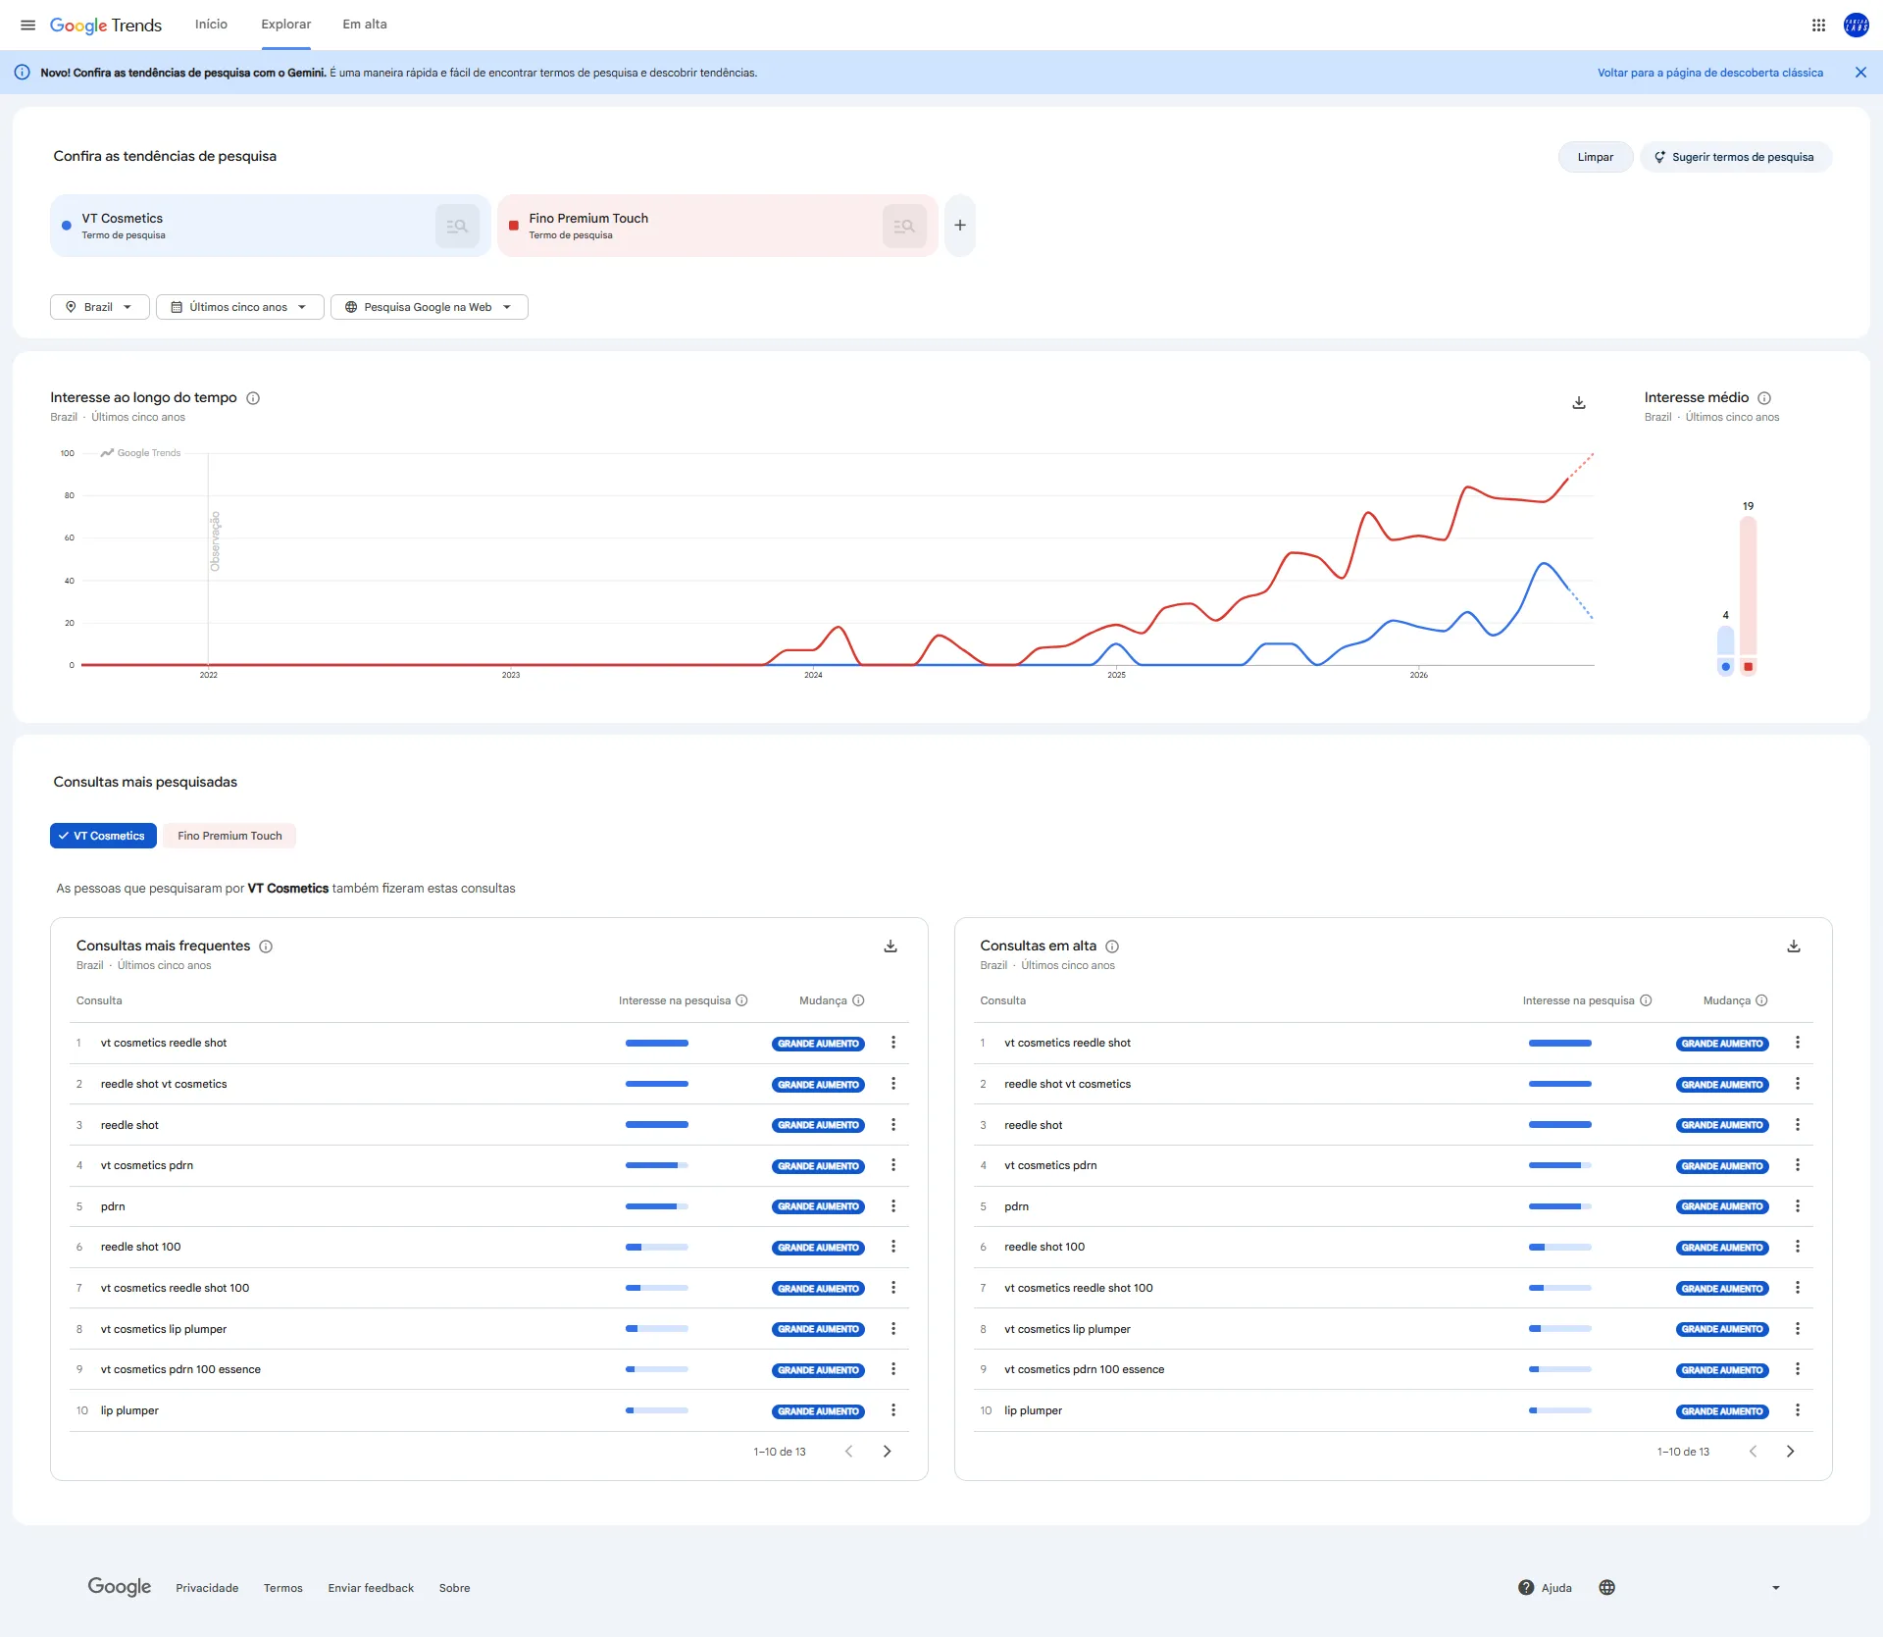Open the Ajuda help icon
The height and width of the screenshot is (1637, 1883).
1526,1588
